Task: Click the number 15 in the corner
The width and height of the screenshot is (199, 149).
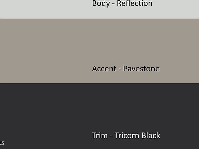Action: coord(2,143)
